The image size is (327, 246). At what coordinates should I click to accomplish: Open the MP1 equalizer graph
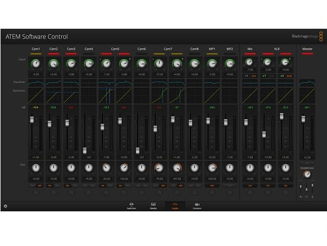point(212,82)
